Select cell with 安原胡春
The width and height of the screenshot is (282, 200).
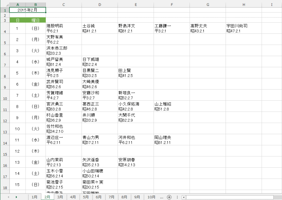(136, 162)
